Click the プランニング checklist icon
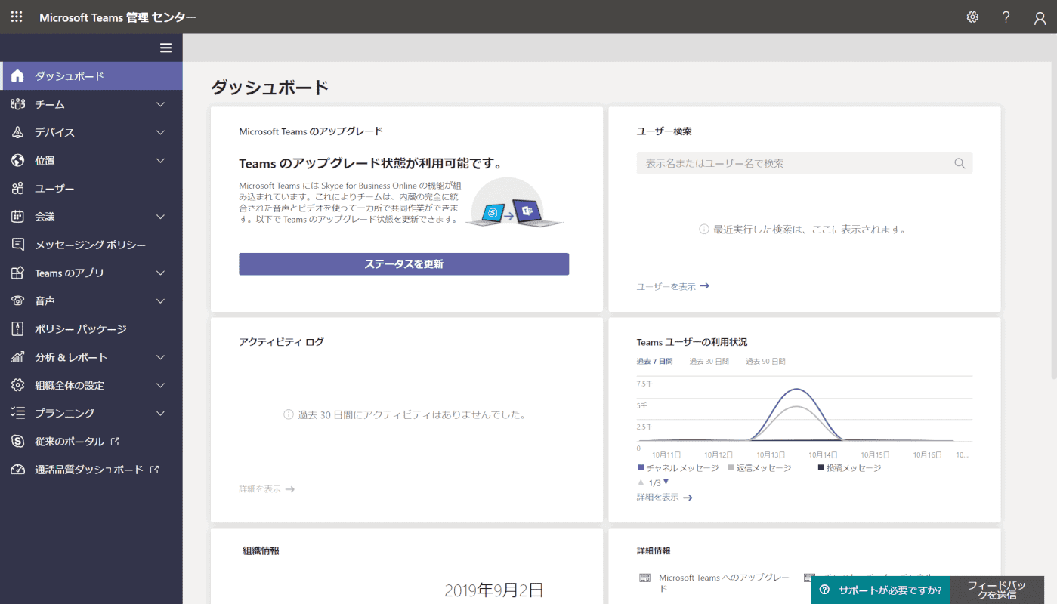Image resolution: width=1057 pixels, height=604 pixels. point(18,413)
